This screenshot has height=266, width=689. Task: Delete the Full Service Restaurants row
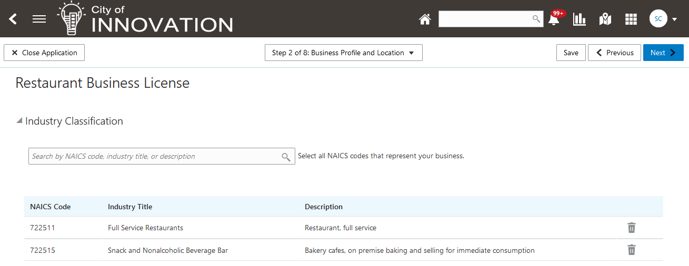(x=632, y=228)
